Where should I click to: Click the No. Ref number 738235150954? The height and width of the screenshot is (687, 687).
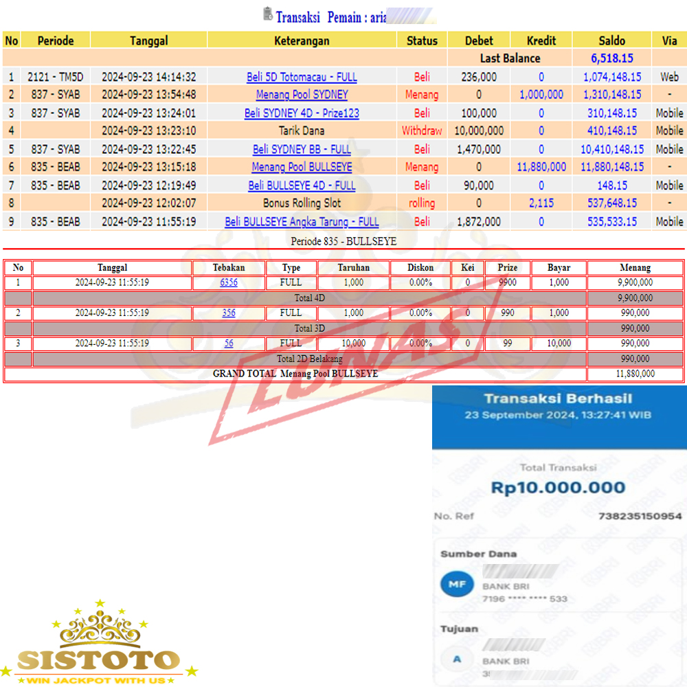[640, 516]
